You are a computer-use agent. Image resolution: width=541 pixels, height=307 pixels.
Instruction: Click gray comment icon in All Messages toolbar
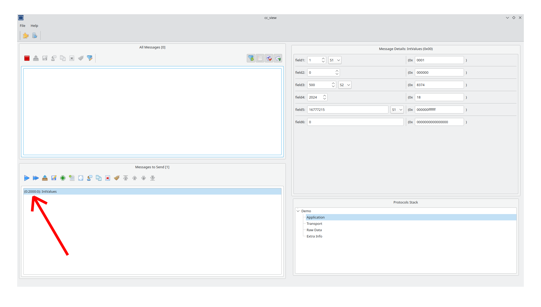click(54, 58)
